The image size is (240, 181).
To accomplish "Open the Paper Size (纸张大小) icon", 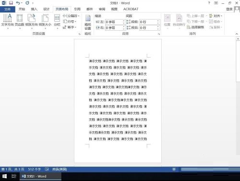I will click(x=45, y=21).
